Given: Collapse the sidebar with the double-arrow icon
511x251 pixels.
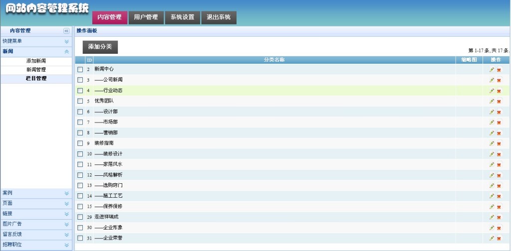Looking at the screenshot, I should [66, 31].
